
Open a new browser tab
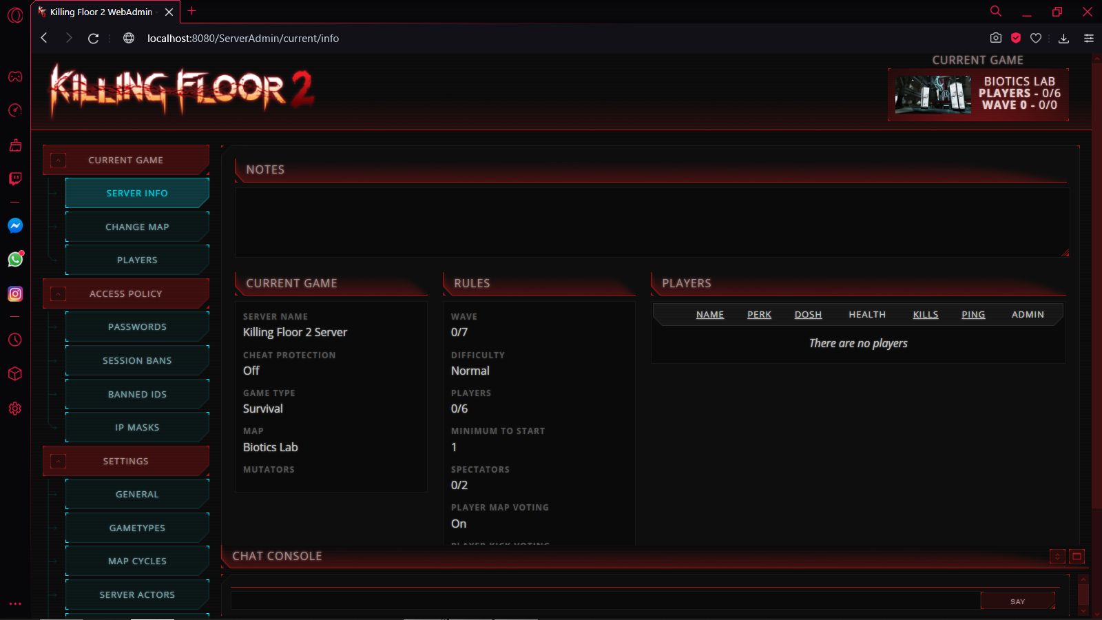tap(192, 11)
